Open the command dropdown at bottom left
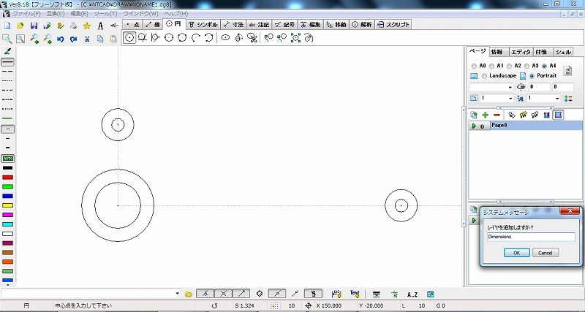This screenshot has width=585, height=312. point(178,294)
